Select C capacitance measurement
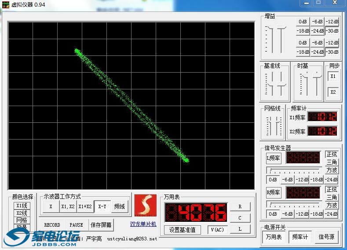This screenshot has height=250, width=347. [240, 218]
